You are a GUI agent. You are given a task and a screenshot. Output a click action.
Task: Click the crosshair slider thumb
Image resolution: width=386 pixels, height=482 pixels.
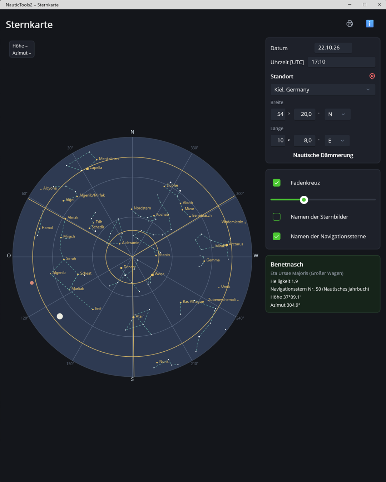tap(304, 200)
